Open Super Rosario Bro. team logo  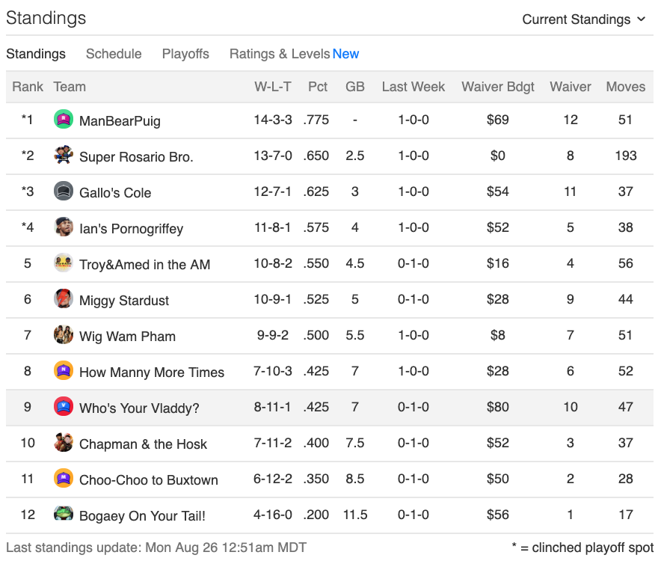point(64,155)
